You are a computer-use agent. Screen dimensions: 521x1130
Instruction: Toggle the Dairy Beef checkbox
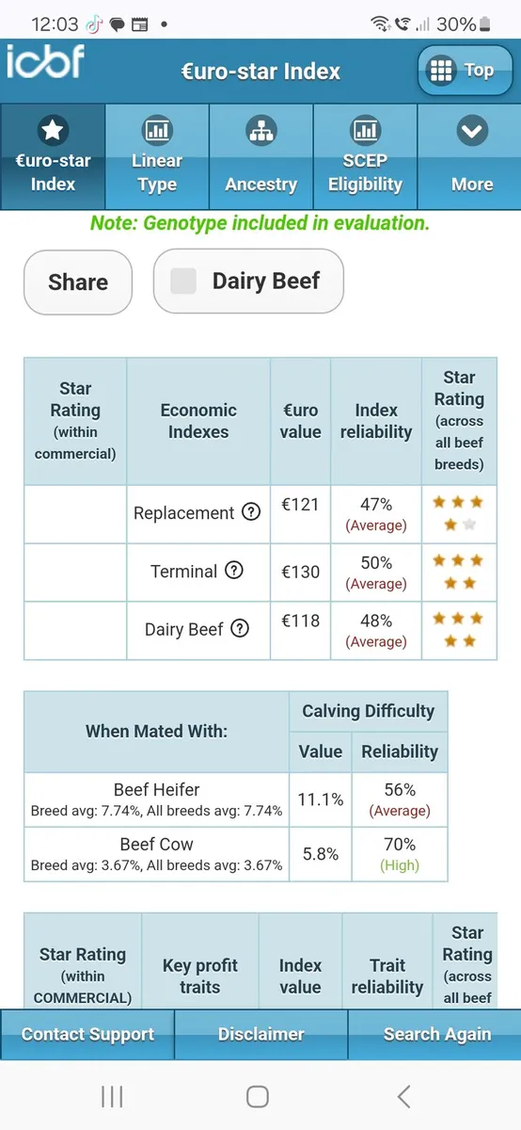pyautogui.click(x=183, y=281)
